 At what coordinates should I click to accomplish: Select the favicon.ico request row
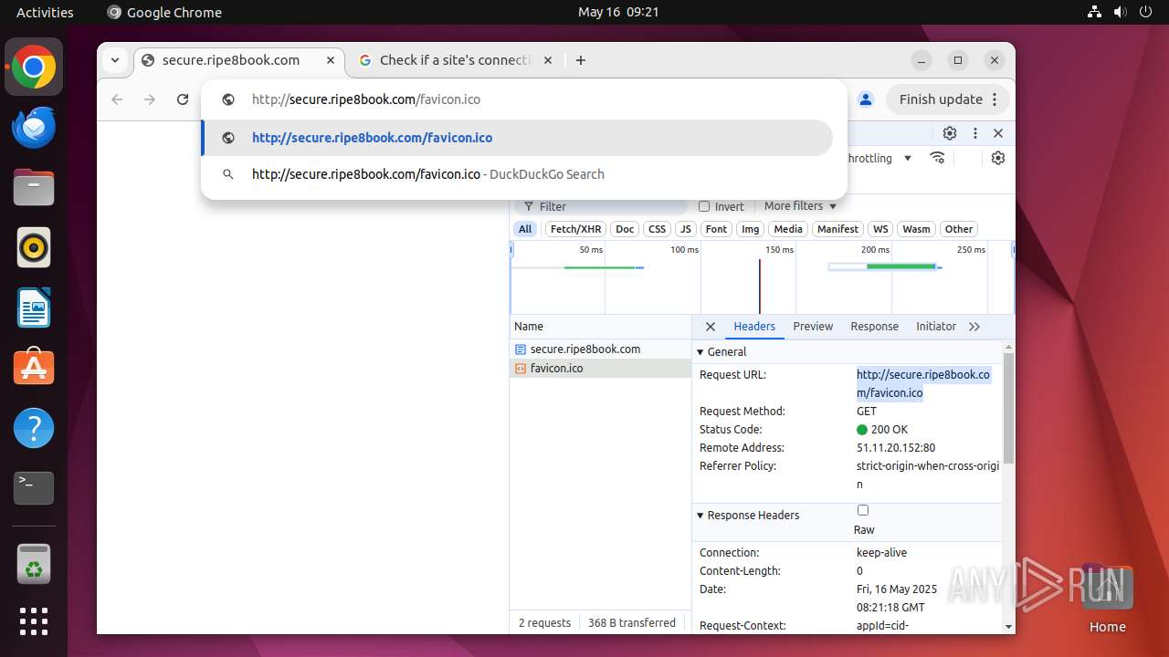pos(600,369)
